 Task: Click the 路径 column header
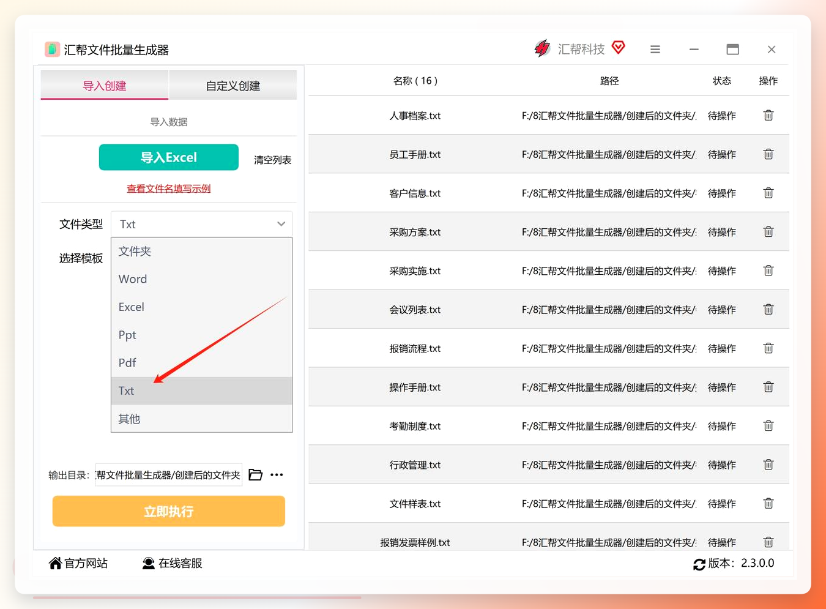click(x=609, y=81)
